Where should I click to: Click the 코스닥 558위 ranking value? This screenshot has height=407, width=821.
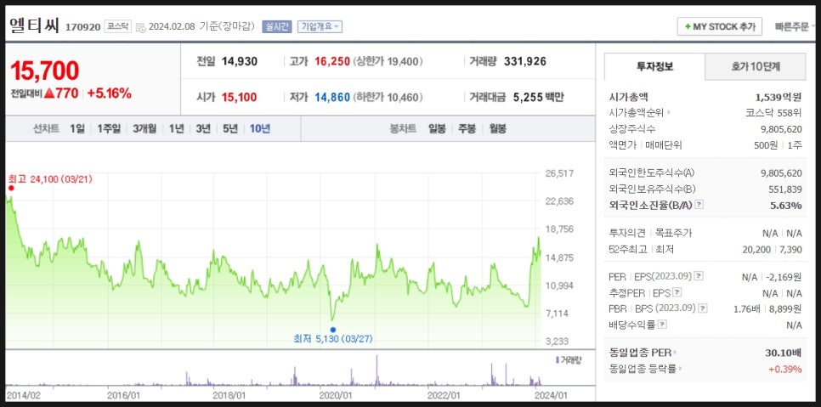(x=773, y=112)
